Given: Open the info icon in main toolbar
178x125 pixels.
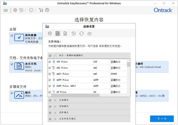Looking at the screenshot, I should point(31,10).
